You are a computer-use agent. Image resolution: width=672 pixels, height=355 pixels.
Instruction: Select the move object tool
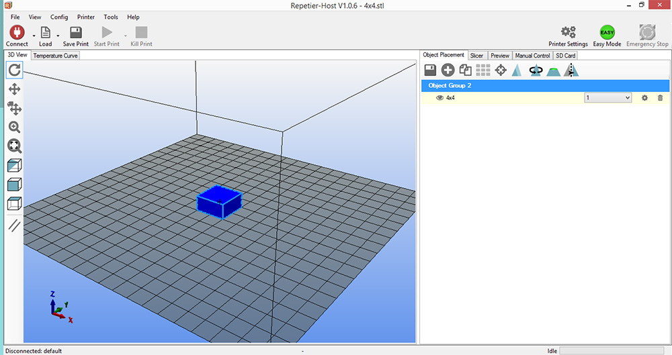(14, 108)
